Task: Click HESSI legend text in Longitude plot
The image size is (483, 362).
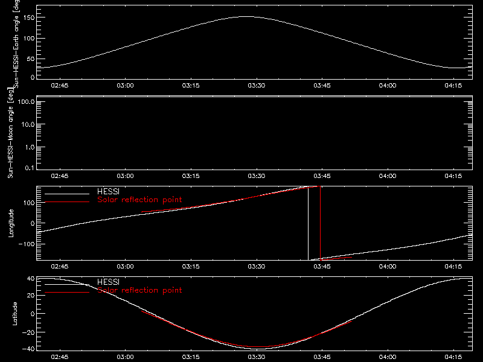Action: 108,191
